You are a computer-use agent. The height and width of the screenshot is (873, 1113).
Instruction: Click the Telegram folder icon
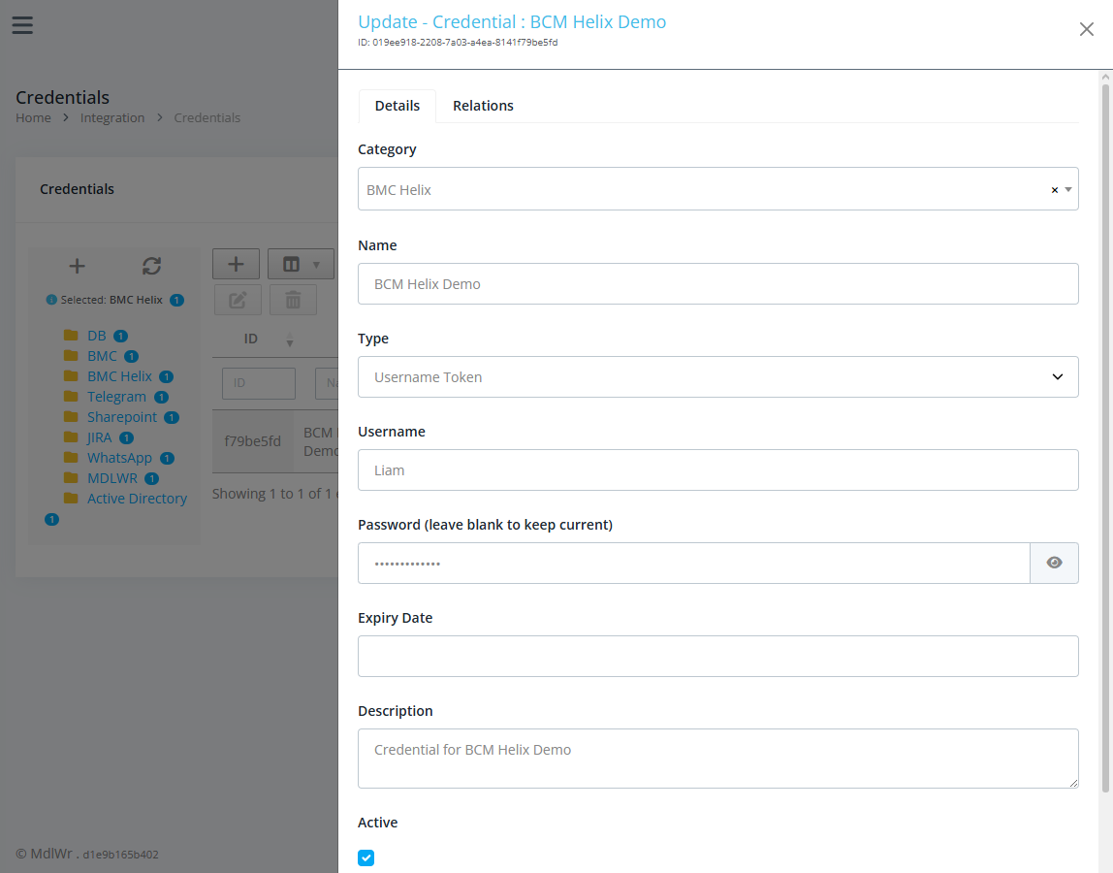click(71, 397)
